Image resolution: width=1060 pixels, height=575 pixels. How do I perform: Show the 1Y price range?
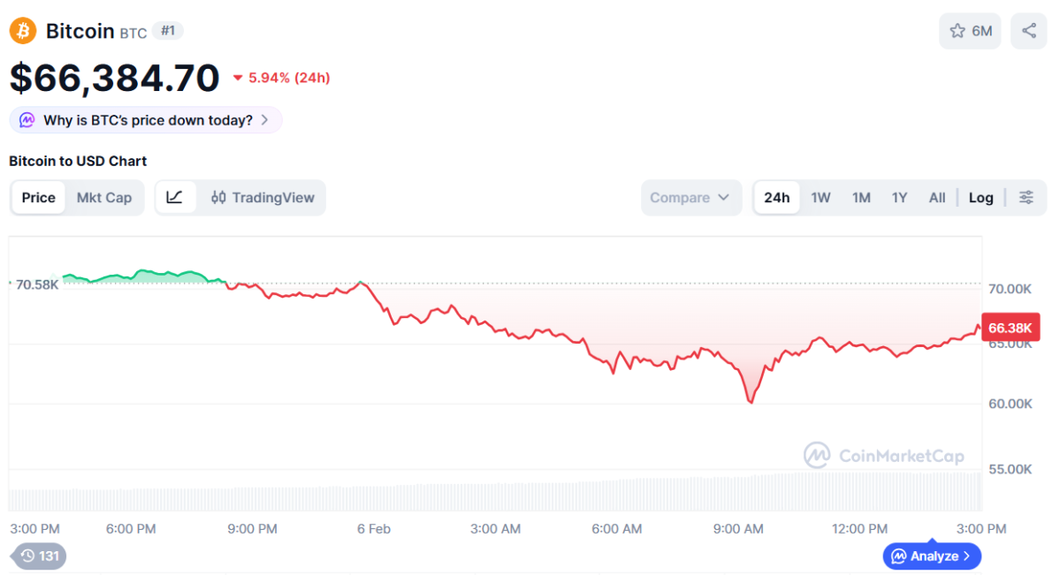pos(899,198)
